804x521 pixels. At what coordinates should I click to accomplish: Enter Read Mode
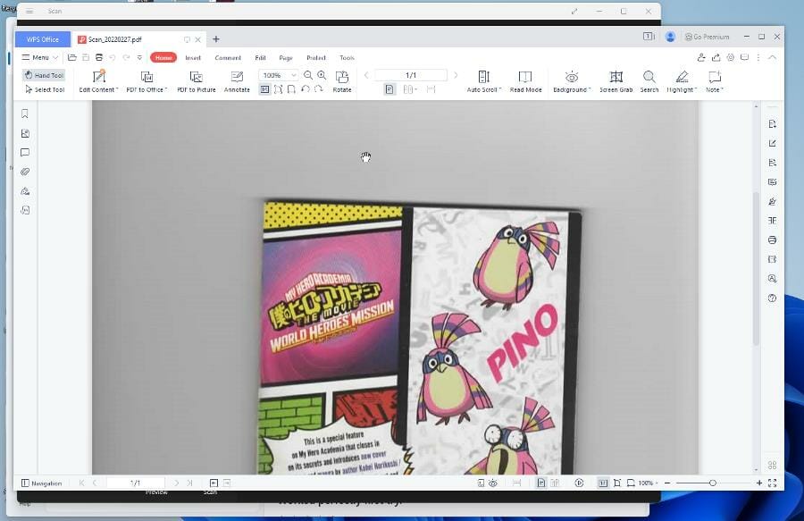point(525,81)
